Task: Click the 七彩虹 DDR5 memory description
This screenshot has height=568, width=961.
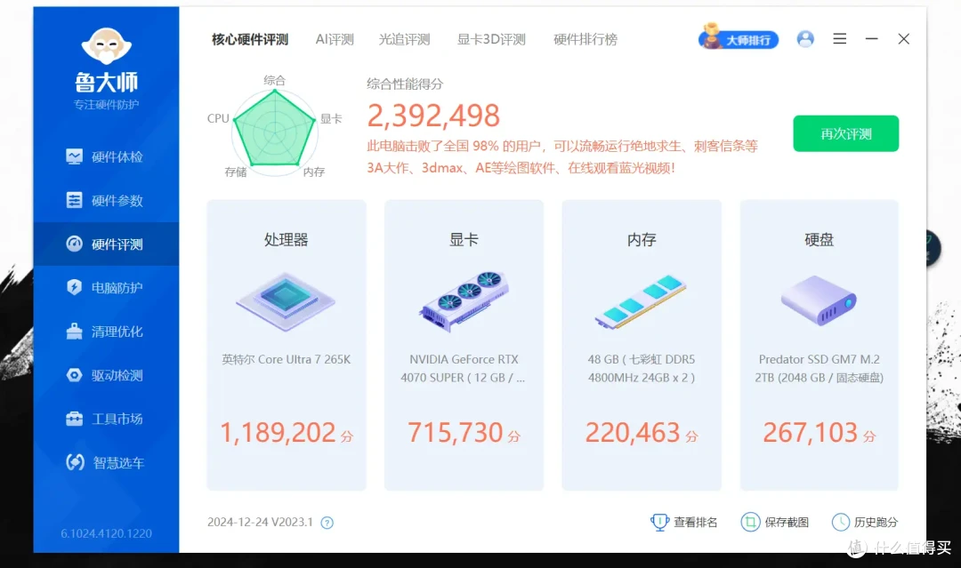Action: click(641, 369)
